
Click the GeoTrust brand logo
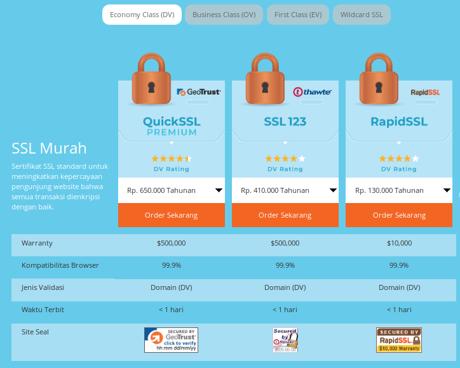point(199,92)
